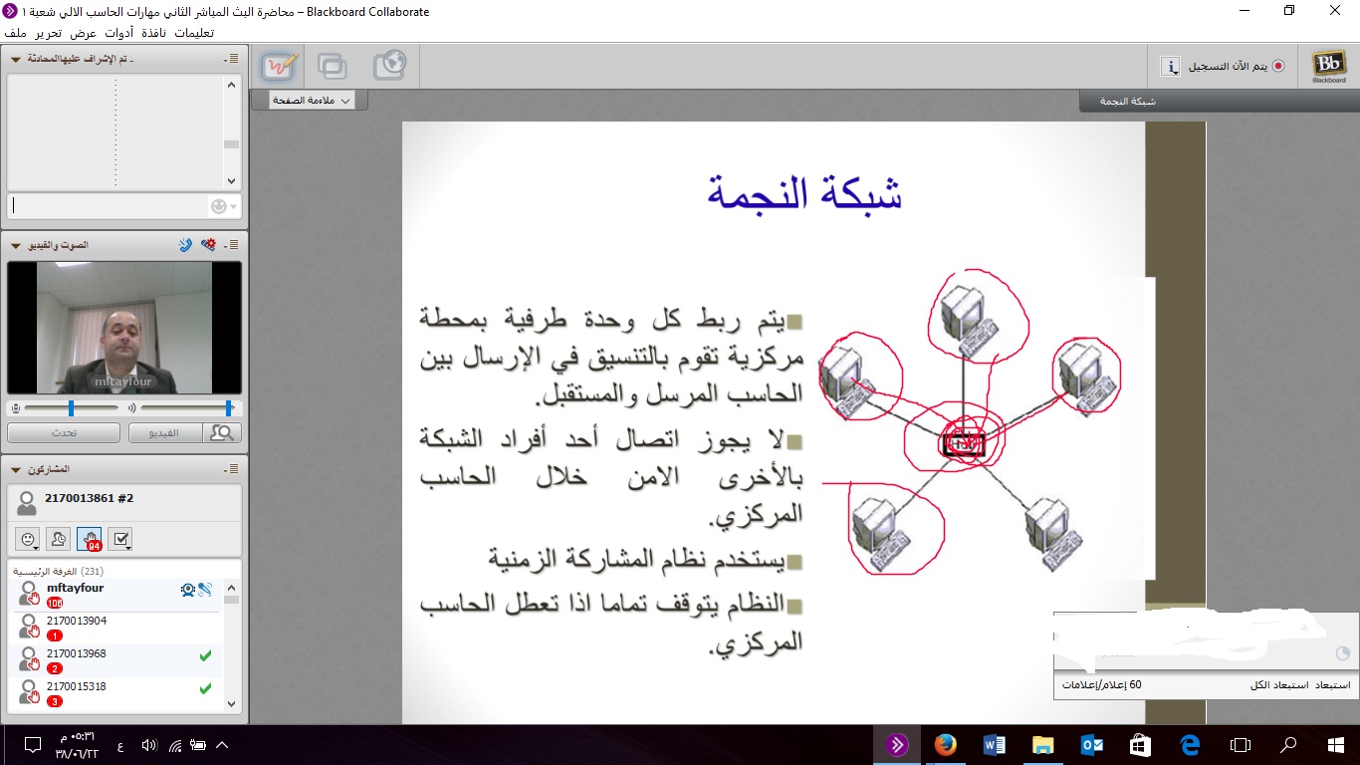Open the chat emoticon picker
The width and height of the screenshot is (1360, 765).
pyautogui.click(x=224, y=206)
